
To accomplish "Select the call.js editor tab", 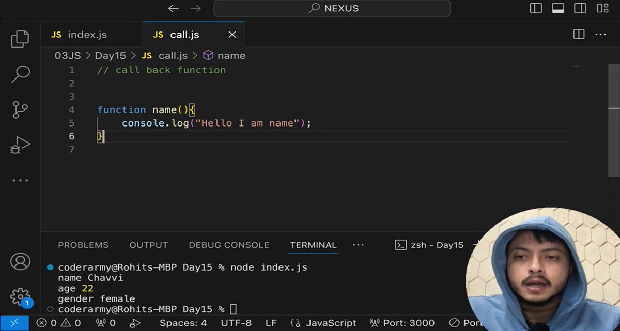I will coord(193,35).
